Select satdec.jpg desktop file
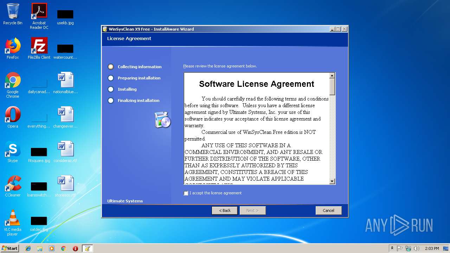The width and height of the screenshot is (450, 253). point(39,224)
